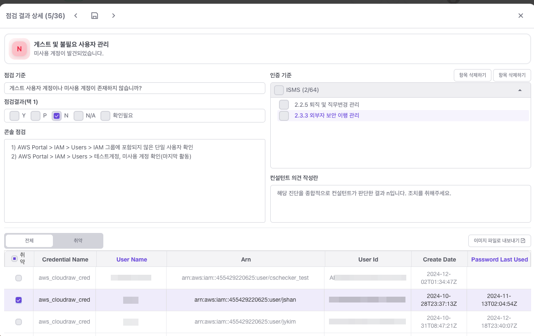
Task: Go to previous inspection result arrow
Action: 76,16
